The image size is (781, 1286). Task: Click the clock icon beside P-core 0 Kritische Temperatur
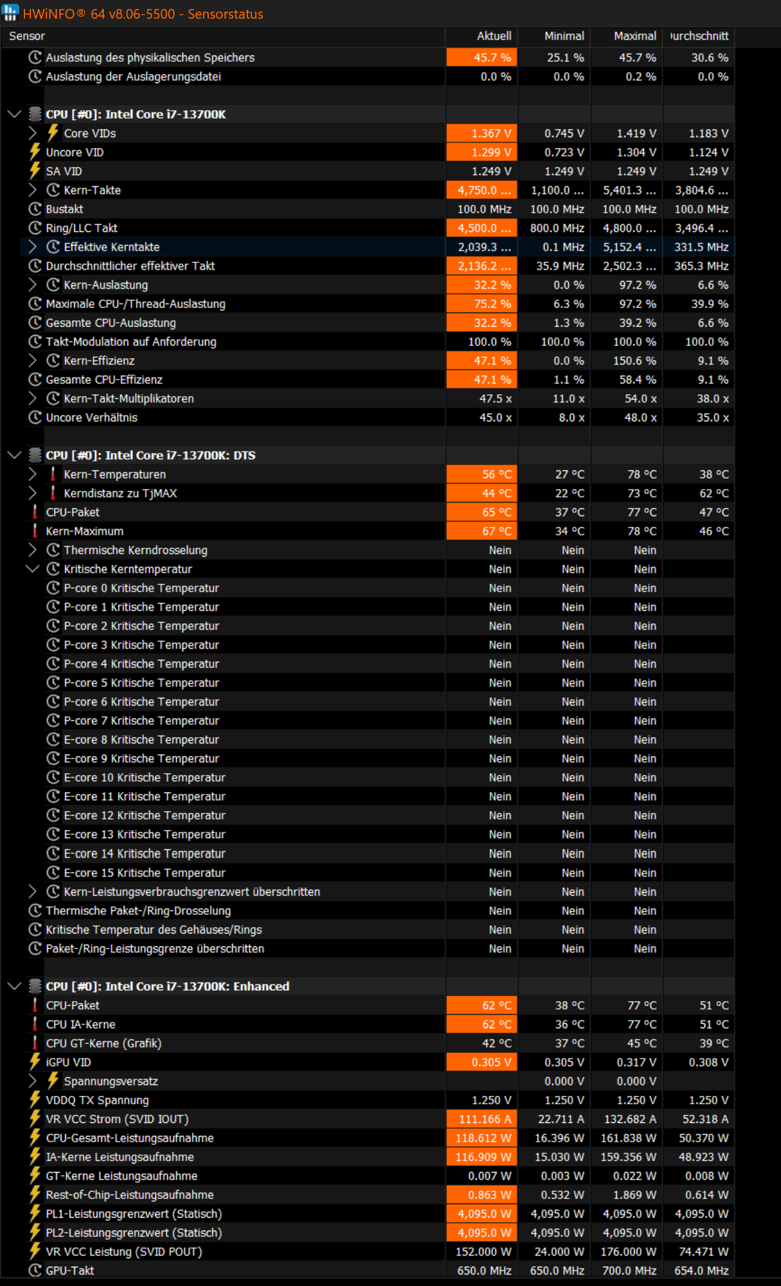[53, 588]
